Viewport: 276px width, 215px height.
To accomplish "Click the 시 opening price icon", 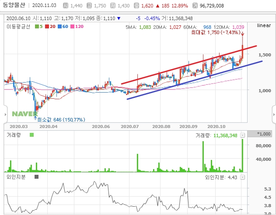I will [x=66, y=6].
